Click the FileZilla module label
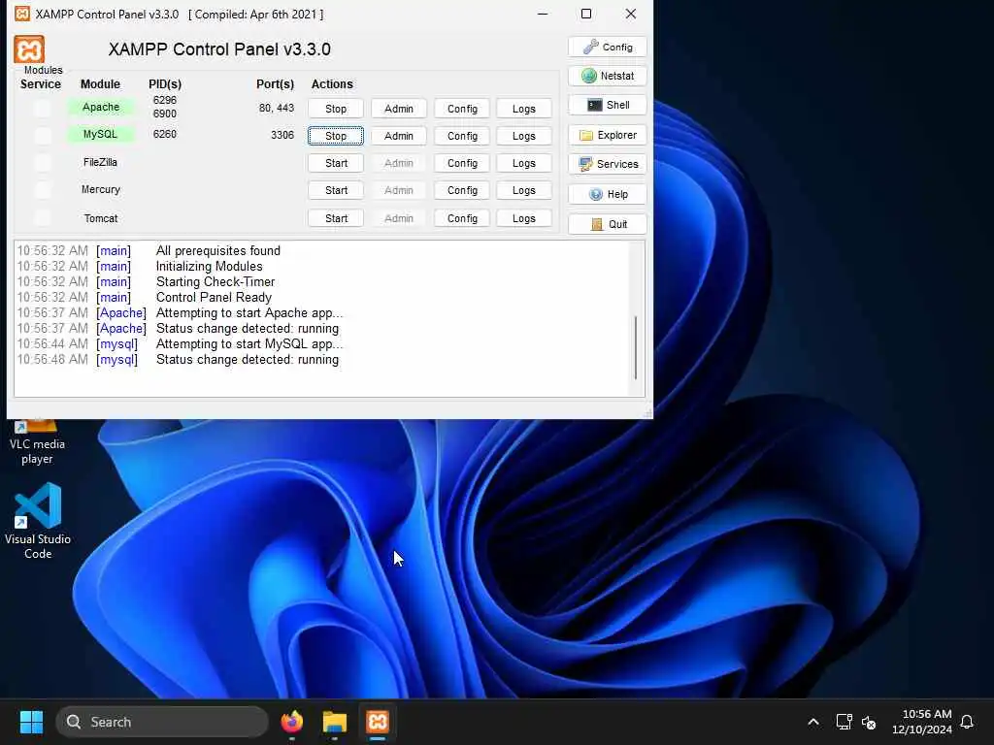Viewport: 994px width, 745px height. tap(100, 162)
